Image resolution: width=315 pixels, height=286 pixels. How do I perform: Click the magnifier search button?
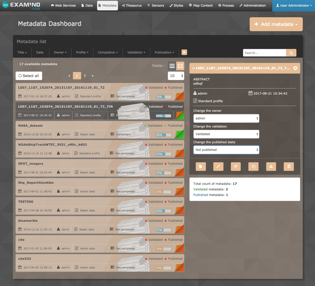(291, 53)
